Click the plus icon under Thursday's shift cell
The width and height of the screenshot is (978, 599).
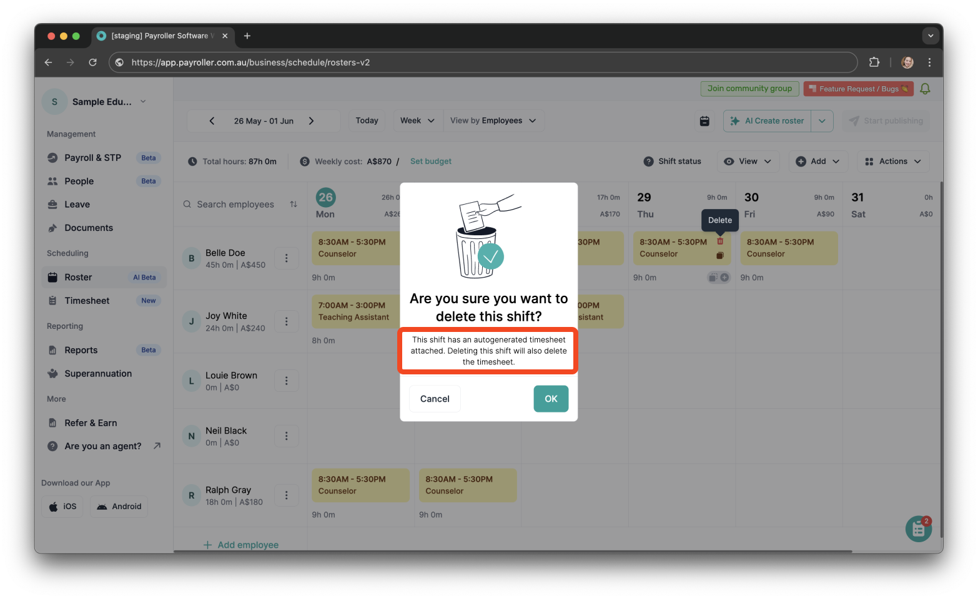pyautogui.click(x=726, y=277)
